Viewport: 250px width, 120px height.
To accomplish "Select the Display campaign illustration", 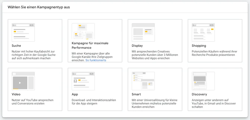I will tap(143, 32).
